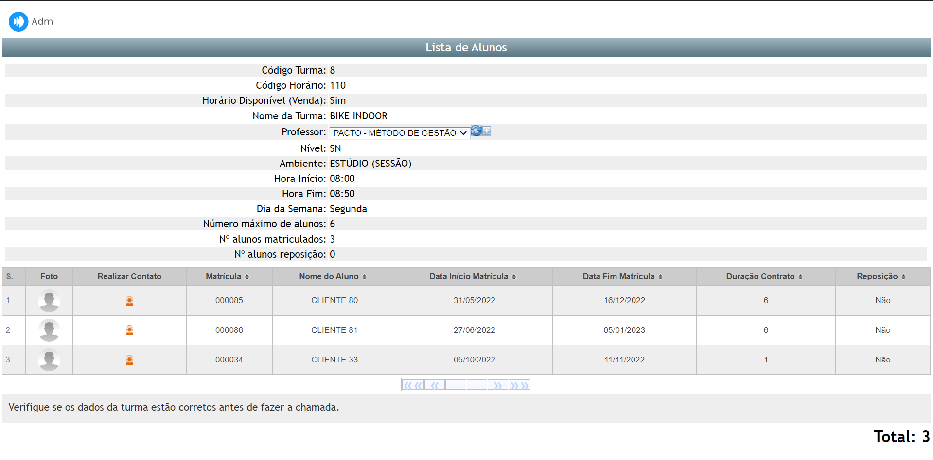Sort table by Matrícula column
Viewport: 933px width, 460px height.
tap(227, 277)
